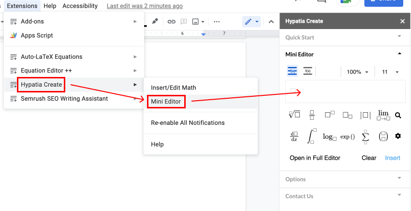This screenshot has width=411, height=211.
Task: Insert the exp() function
Action: pyautogui.click(x=348, y=137)
